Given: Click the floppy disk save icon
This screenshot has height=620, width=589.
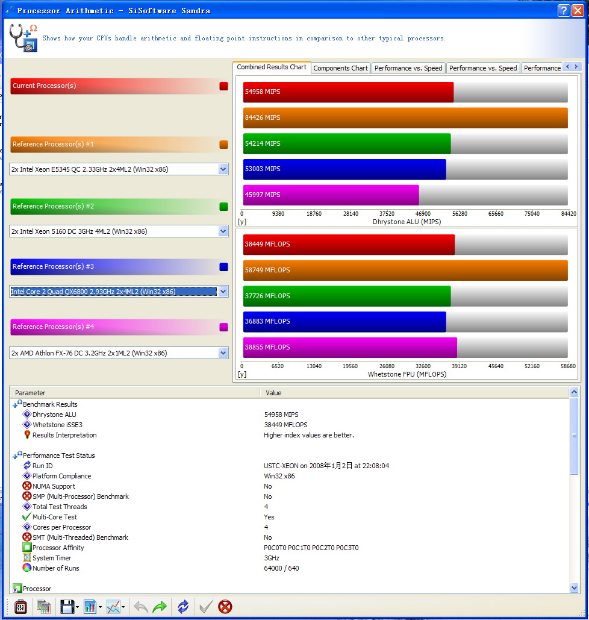Looking at the screenshot, I should pyautogui.click(x=67, y=607).
